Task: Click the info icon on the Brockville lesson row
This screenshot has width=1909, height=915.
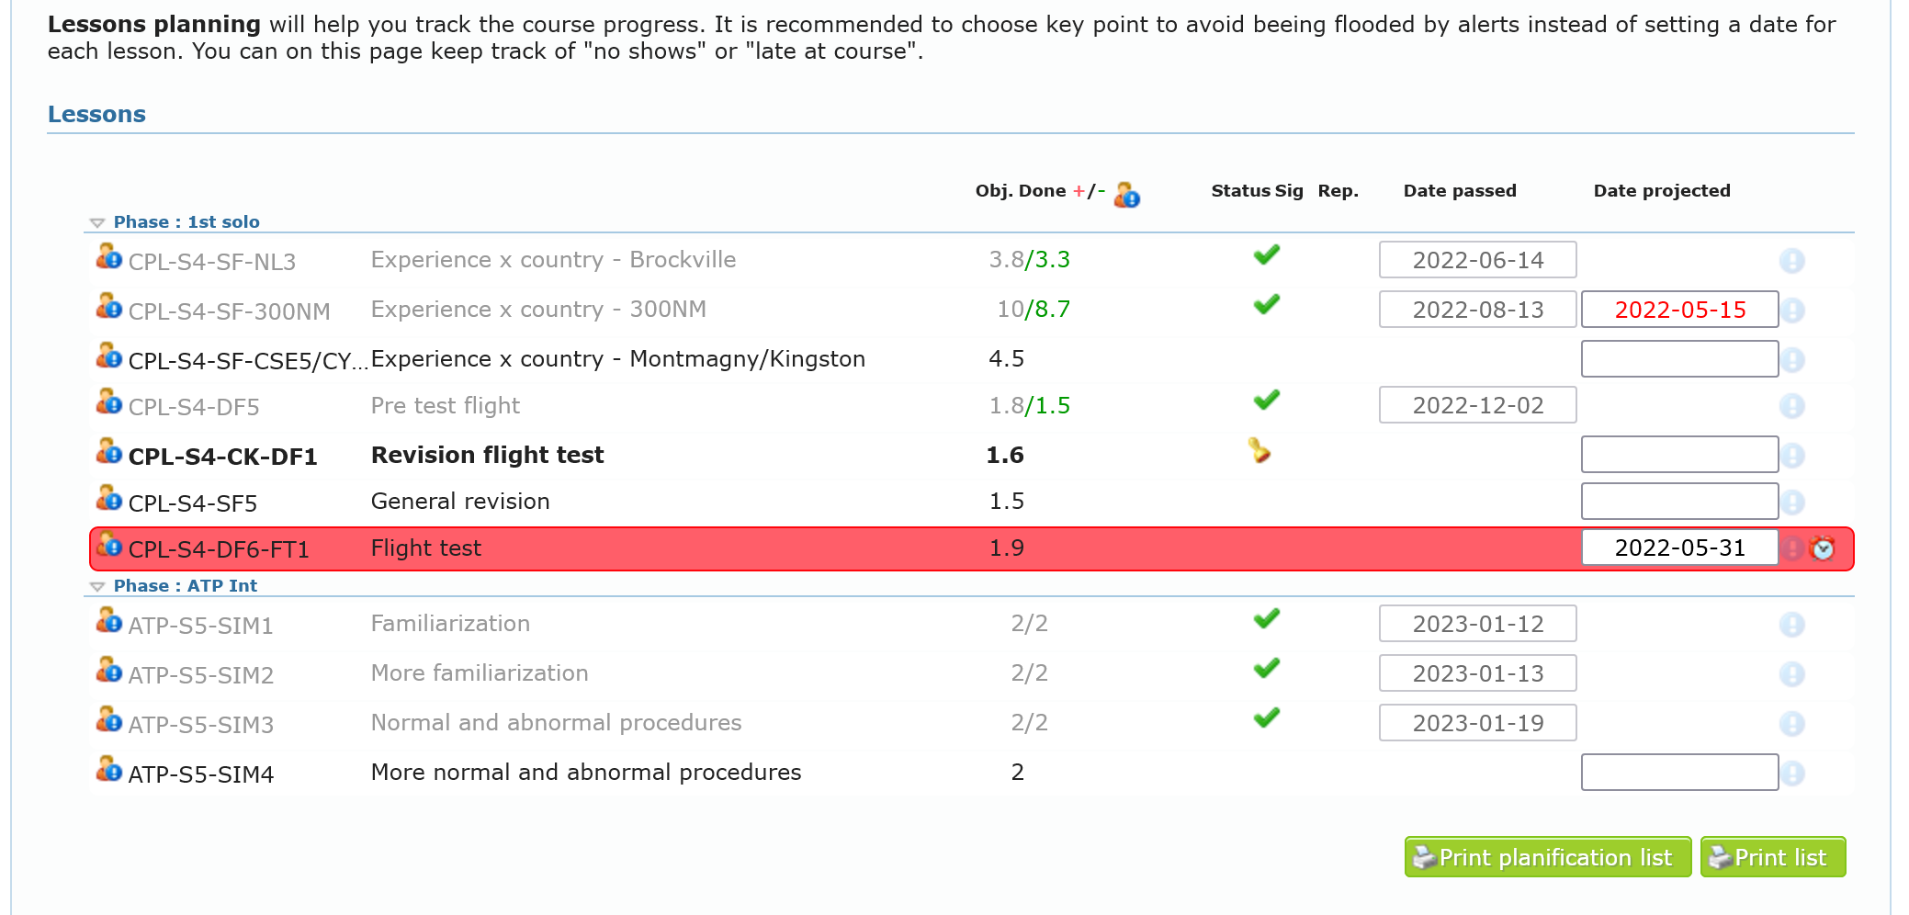Action: click(x=1791, y=261)
